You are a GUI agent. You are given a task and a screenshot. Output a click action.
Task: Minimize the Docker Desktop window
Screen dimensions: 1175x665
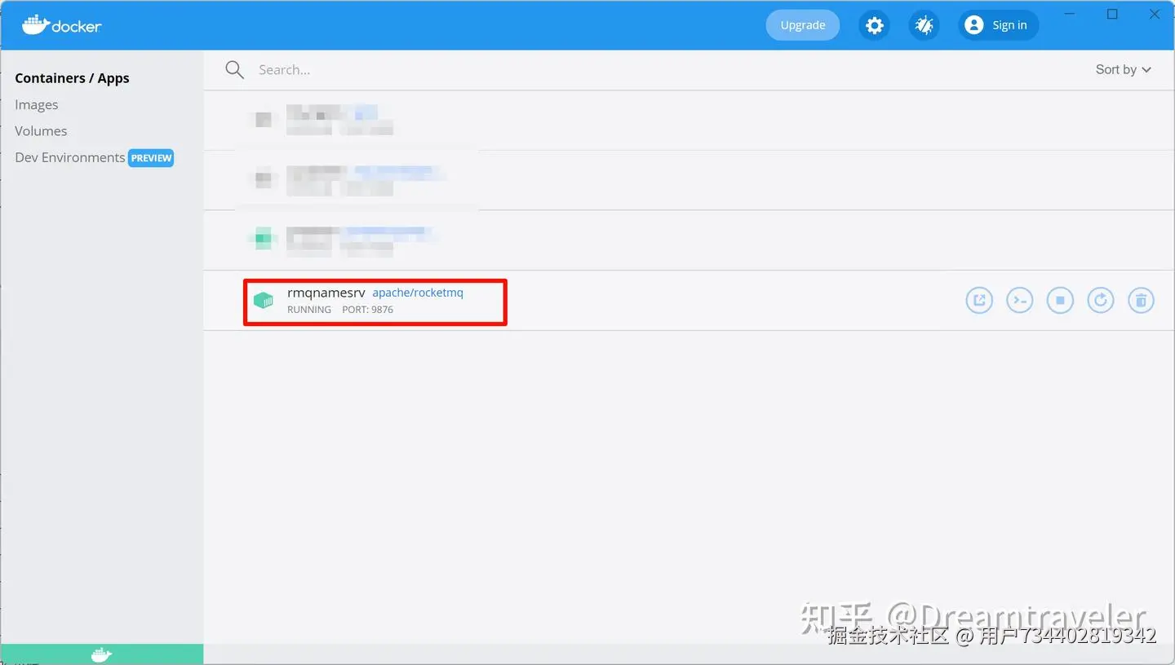click(1071, 14)
